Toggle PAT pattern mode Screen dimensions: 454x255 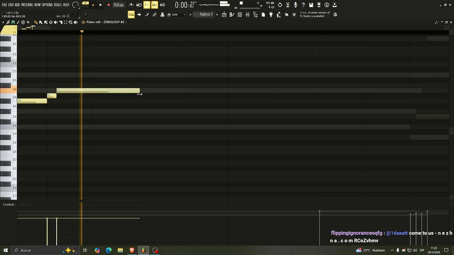(x=85, y=3)
